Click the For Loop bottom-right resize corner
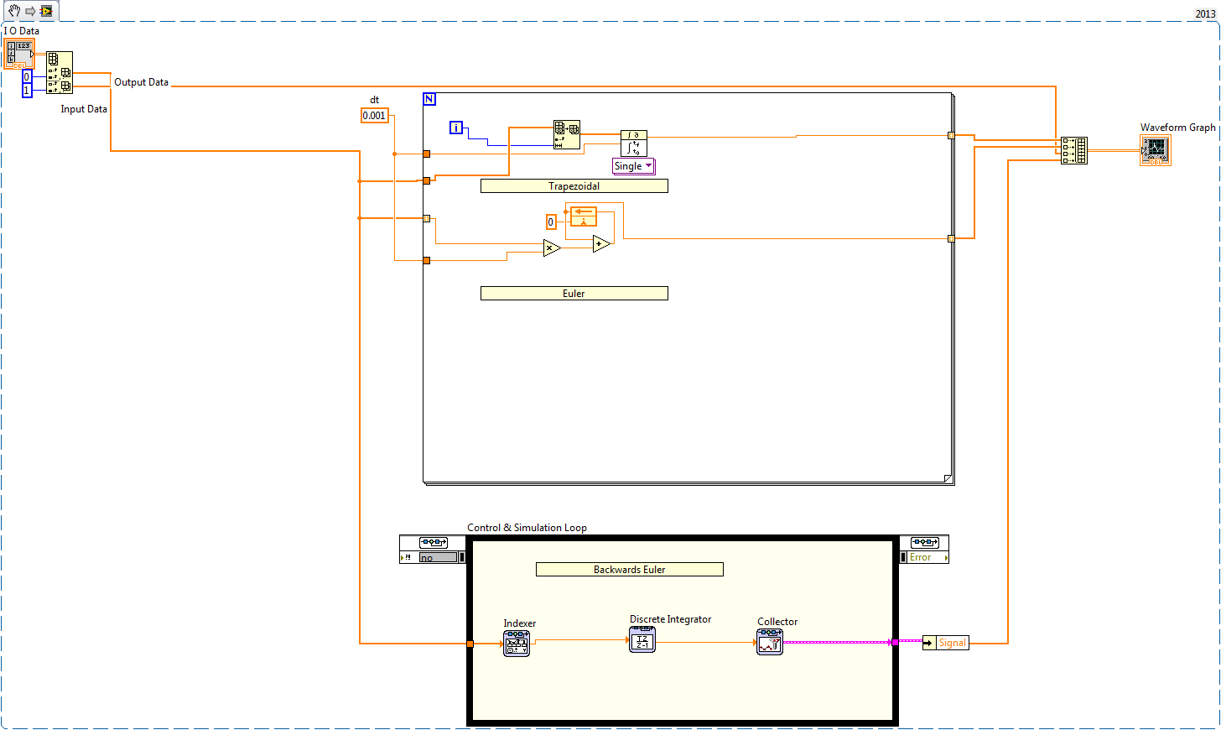This screenshot has width=1221, height=730. (948, 478)
